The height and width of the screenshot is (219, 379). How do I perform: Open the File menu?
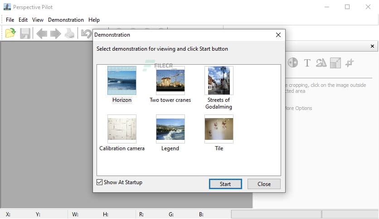point(10,20)
